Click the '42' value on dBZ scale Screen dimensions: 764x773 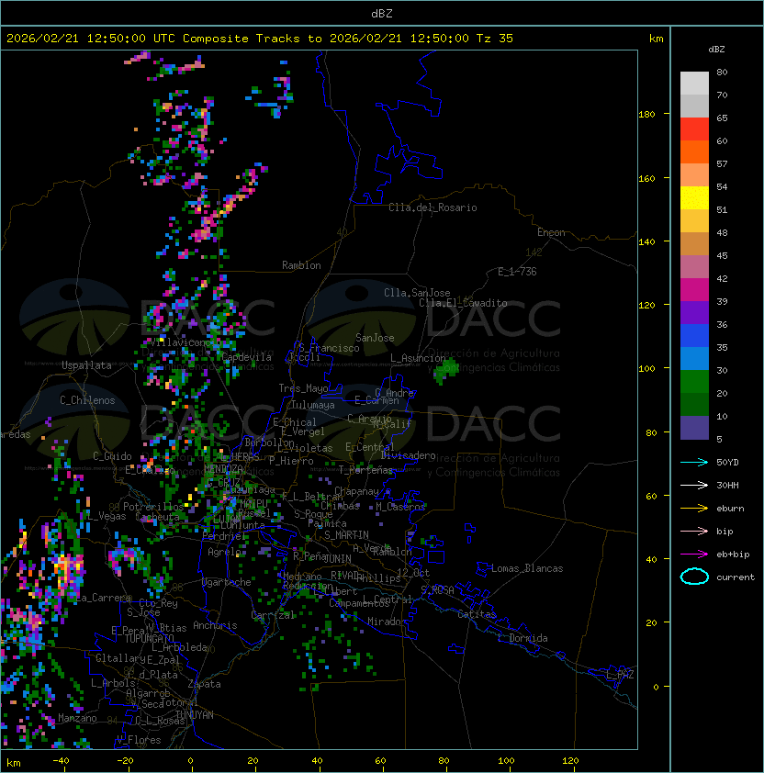coord(722,278)
